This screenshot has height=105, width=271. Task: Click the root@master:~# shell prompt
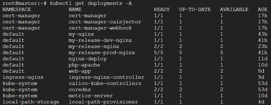pyautogui.click(x=24, y=3)
